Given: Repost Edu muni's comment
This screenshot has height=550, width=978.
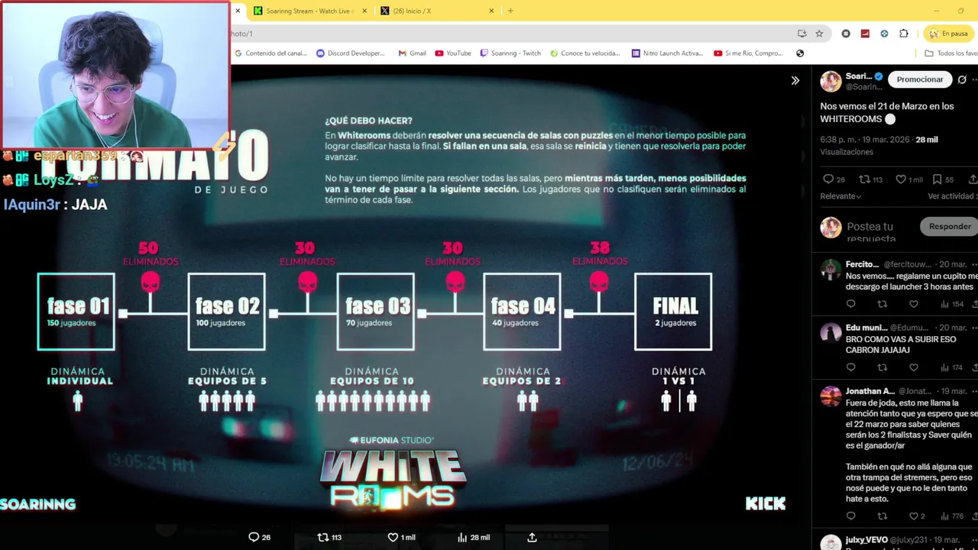Looking at the screenshot, I should point(882,367).
